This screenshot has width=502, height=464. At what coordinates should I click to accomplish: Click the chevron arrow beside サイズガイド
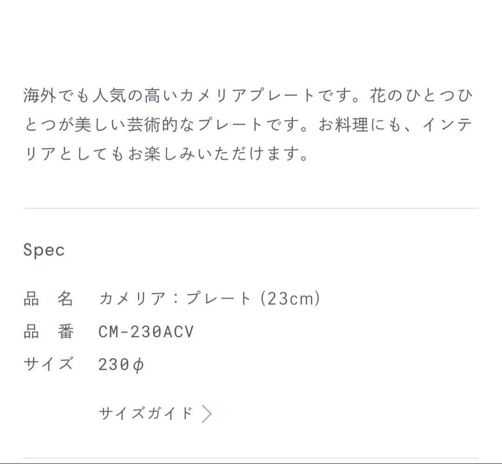207,413
